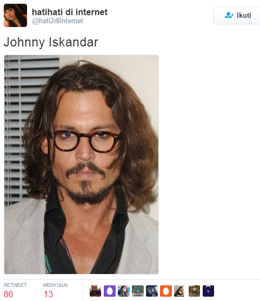This screenshot has width=260, height=301.
Task: Open the dark navy lightbulb avatar
Action: 208,291
